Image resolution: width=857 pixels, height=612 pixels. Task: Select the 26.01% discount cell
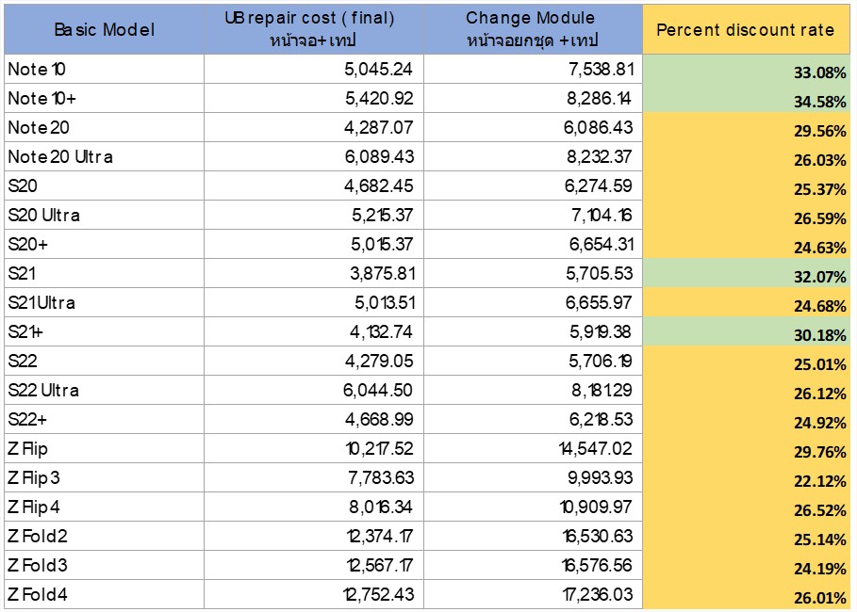pyautogui.click(x=746, y=594)
